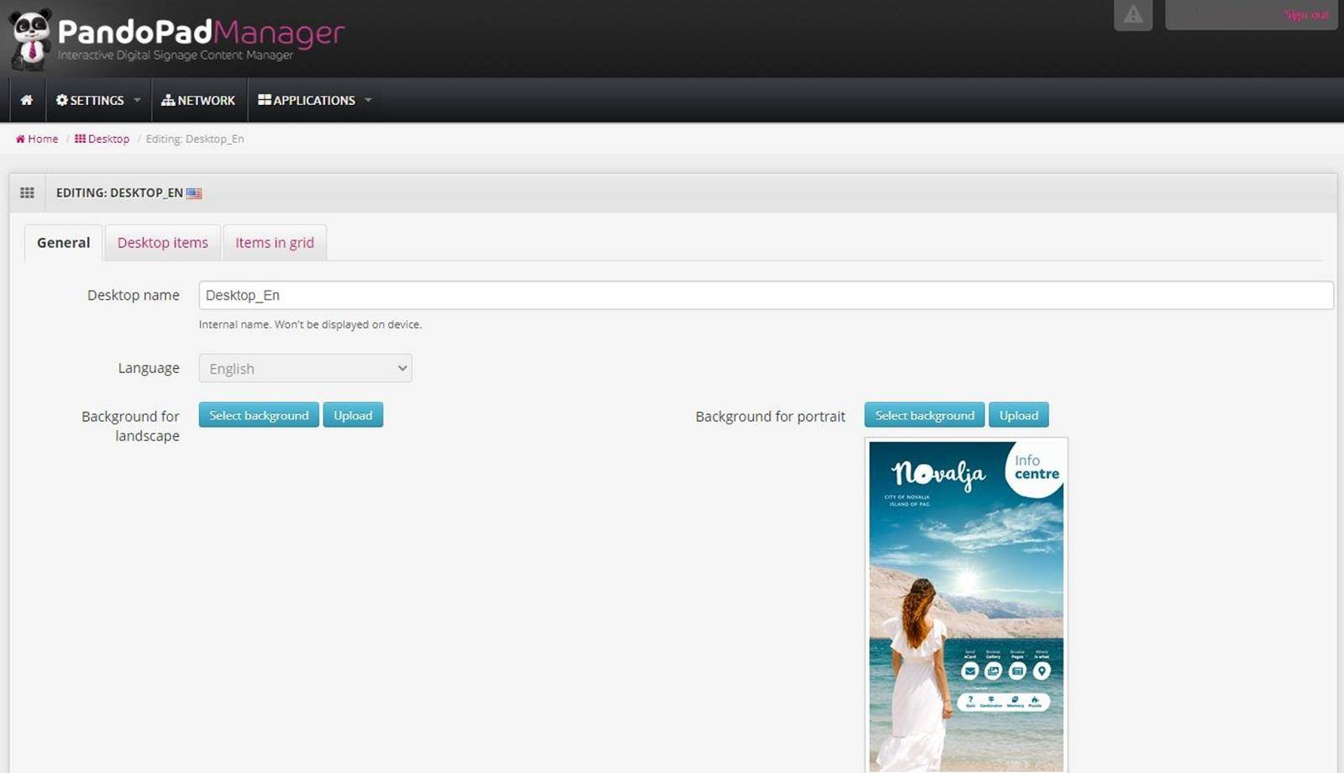Image resolution: width=1344 pixels, height=773 pixels.
Task: Upload a portrait background
Action: [x=1019, y=415]
